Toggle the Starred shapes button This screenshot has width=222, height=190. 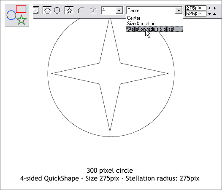coord(69,11)
